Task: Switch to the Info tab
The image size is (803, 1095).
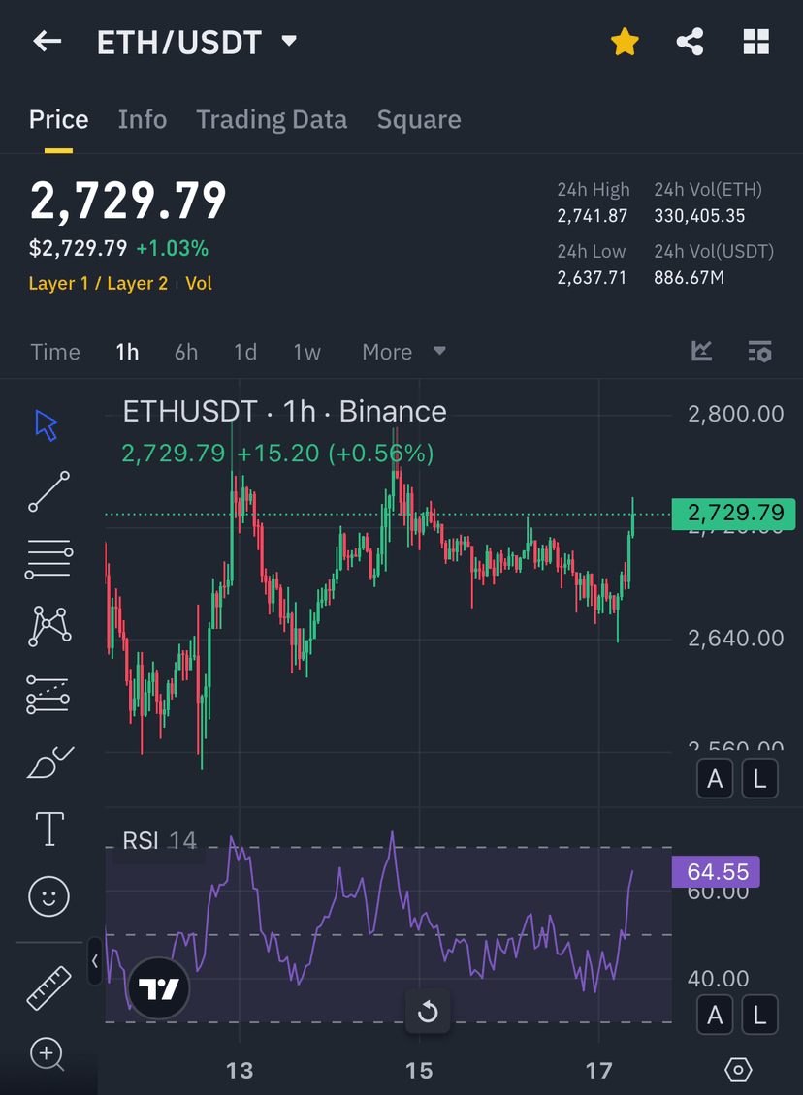Action: pos(143,119)
